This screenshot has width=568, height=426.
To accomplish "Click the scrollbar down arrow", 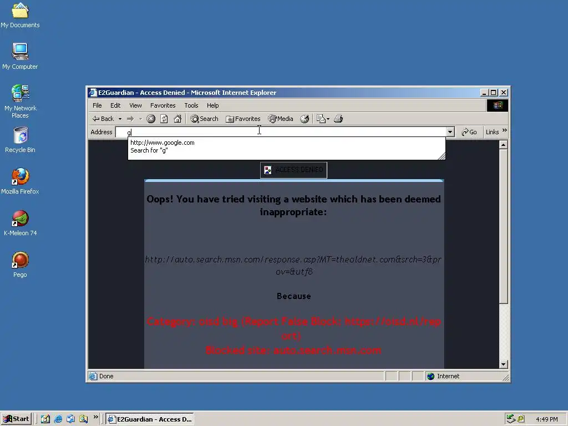I will 503,364.
